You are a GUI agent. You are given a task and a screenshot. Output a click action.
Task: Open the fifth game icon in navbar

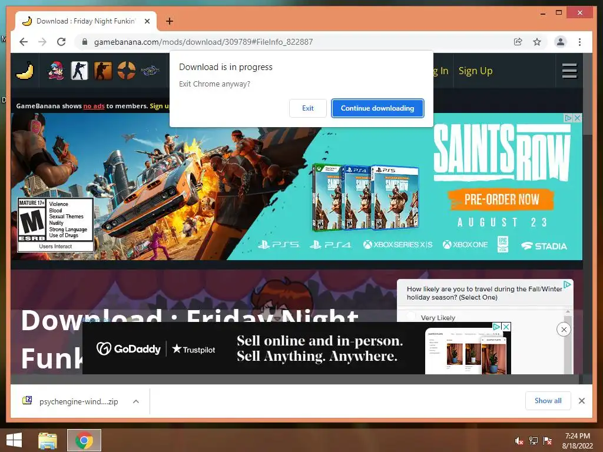(x=150, y=71)
